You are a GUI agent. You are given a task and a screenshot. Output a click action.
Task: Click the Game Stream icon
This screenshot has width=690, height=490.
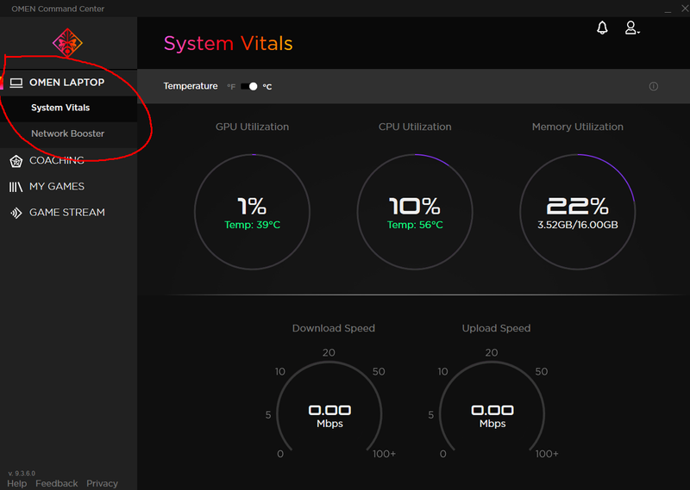[16, 213]
